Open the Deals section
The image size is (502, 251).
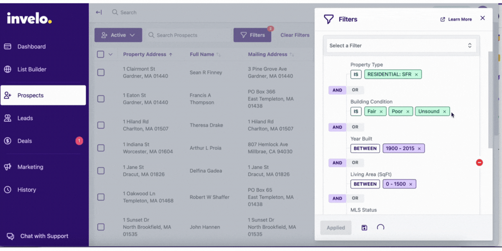pyautogui.click(x=25, y=141)
